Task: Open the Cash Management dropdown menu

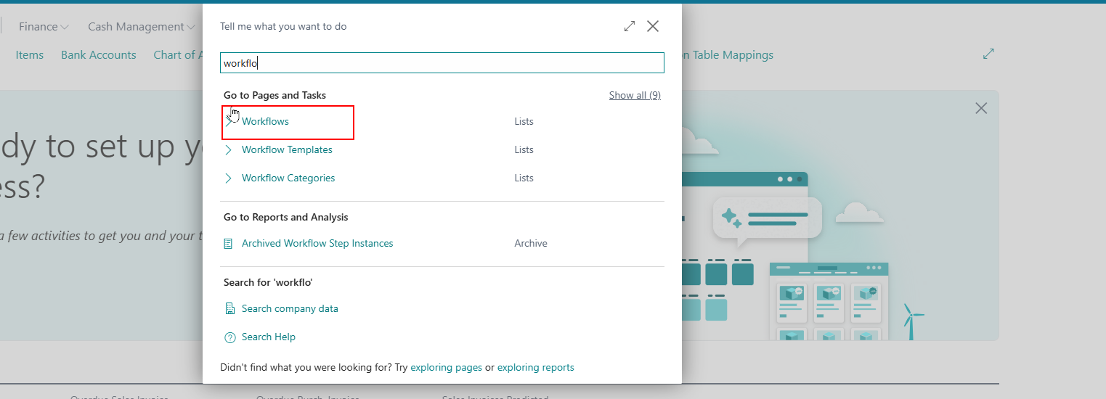Action: 141,27
